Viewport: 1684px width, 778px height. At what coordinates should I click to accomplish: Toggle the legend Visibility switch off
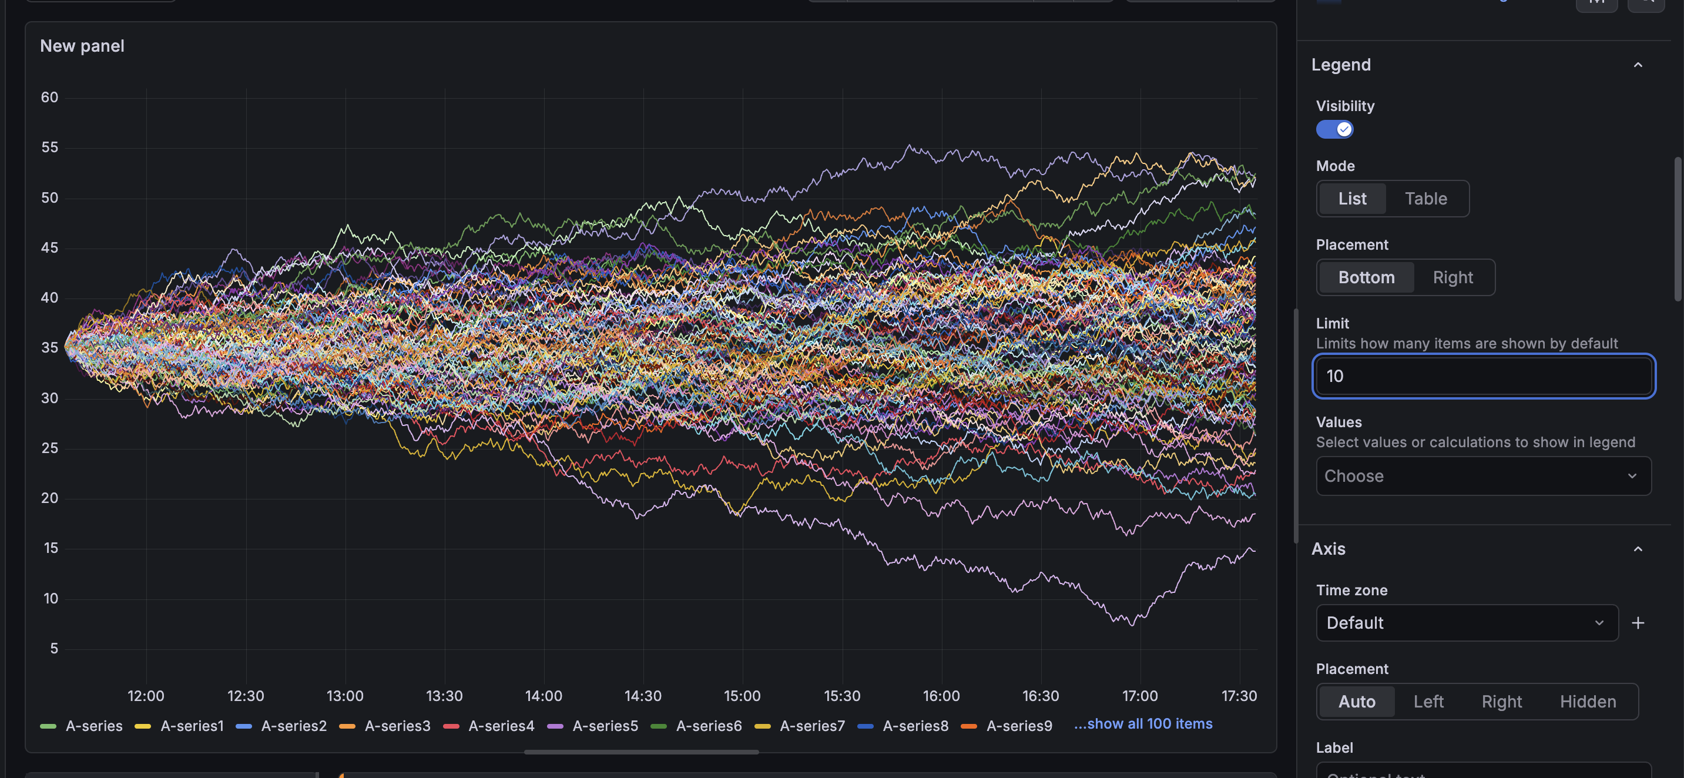click(x=1334, y=129)
